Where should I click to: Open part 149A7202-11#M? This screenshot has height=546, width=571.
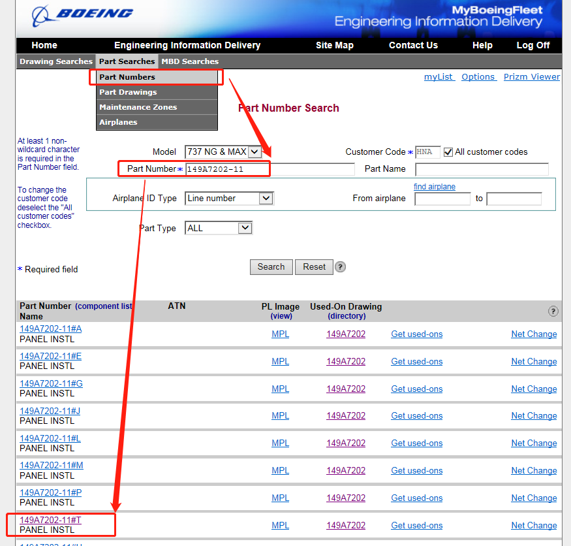click(52, 466)
